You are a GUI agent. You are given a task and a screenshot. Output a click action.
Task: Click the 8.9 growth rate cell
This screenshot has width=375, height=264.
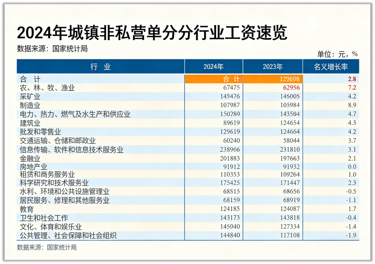352,105
